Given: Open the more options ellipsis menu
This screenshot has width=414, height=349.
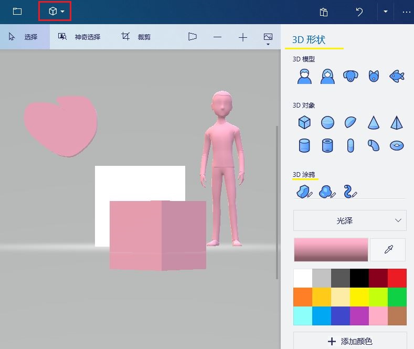Looking at the screenshot, I should coord(406,12).
